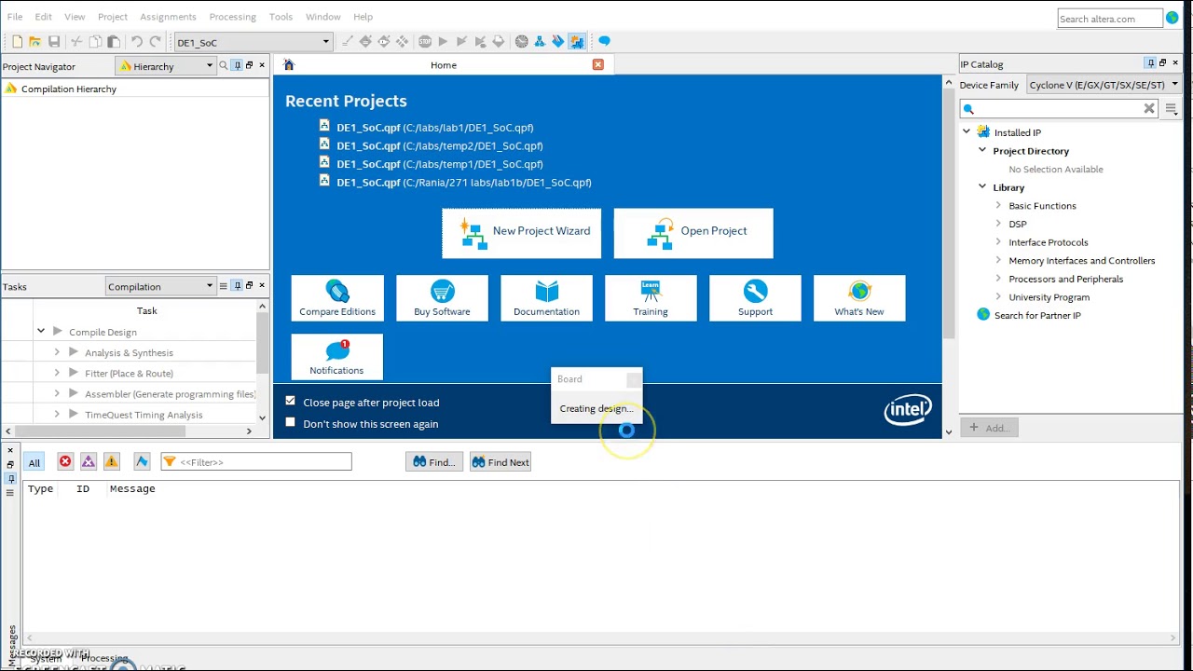Open the Hierarchy dropdown in Project Navigator
Screen dimensions: 1193x671
click(x=166, y=65)
